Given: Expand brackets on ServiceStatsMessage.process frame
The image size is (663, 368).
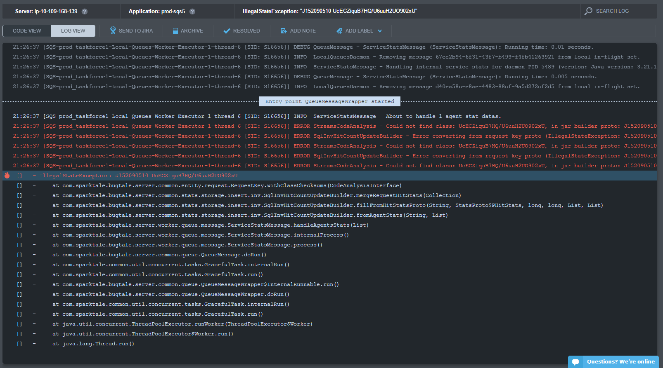Looking at the screenshot, I should pos(19,245).
